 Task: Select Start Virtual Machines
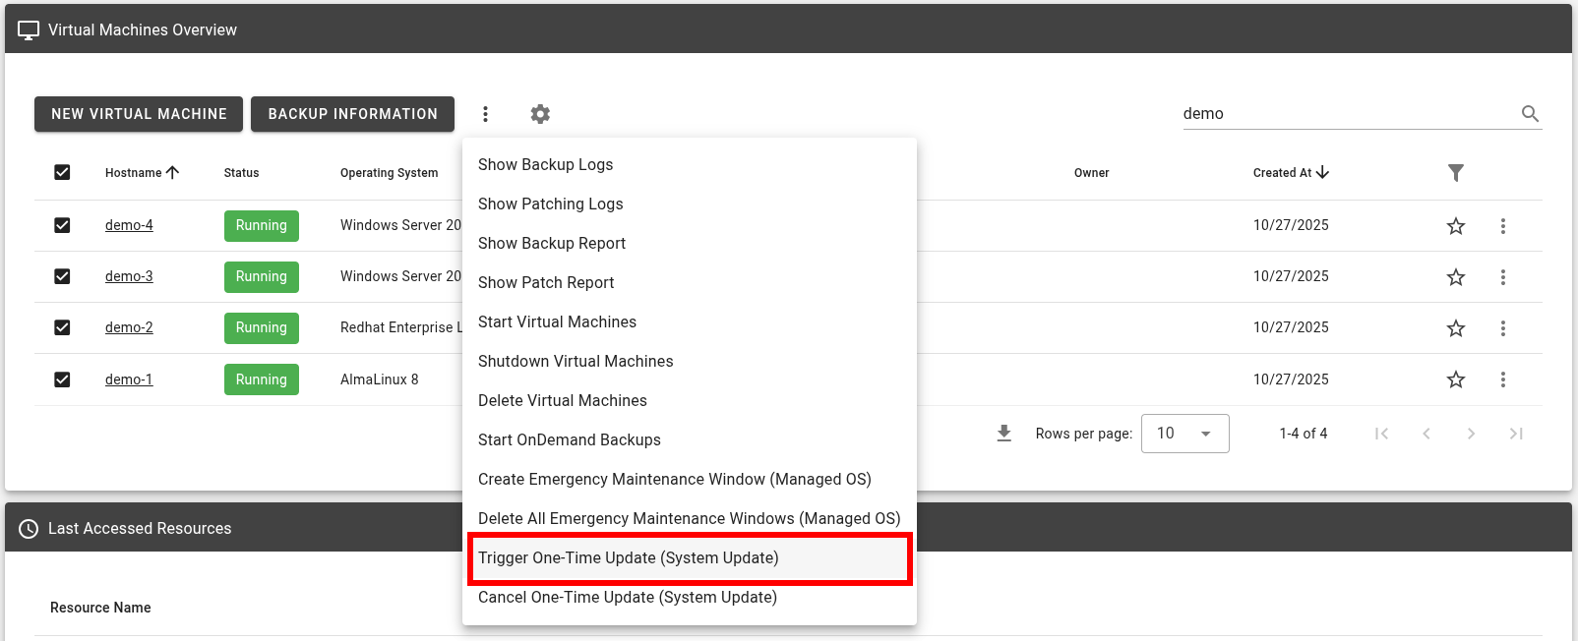(x=689, y=321)
